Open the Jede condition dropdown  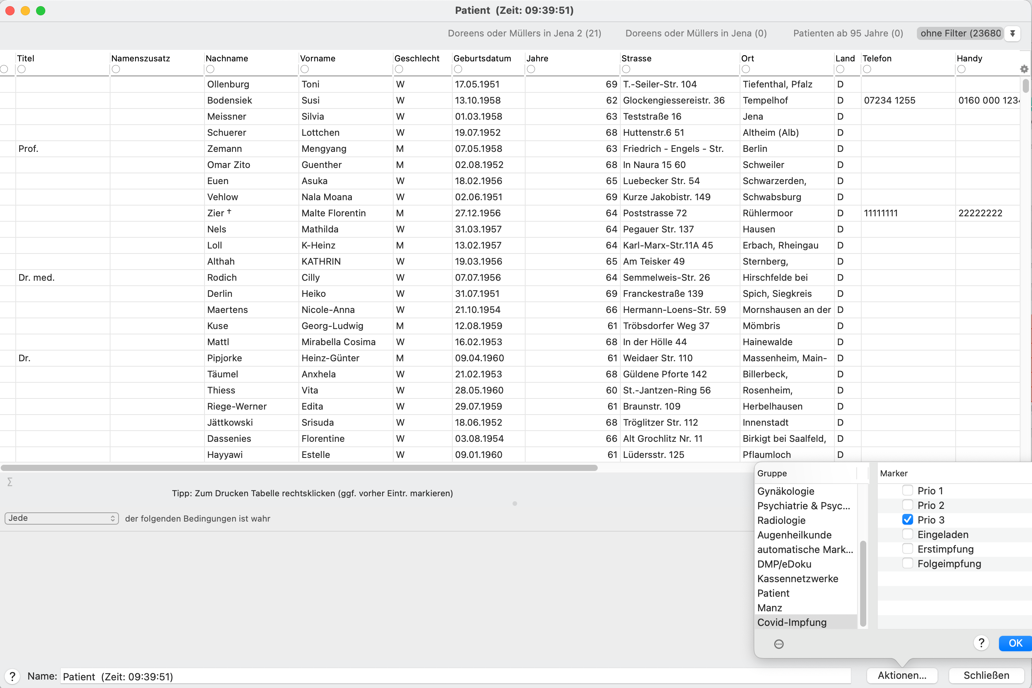(61, 518)
